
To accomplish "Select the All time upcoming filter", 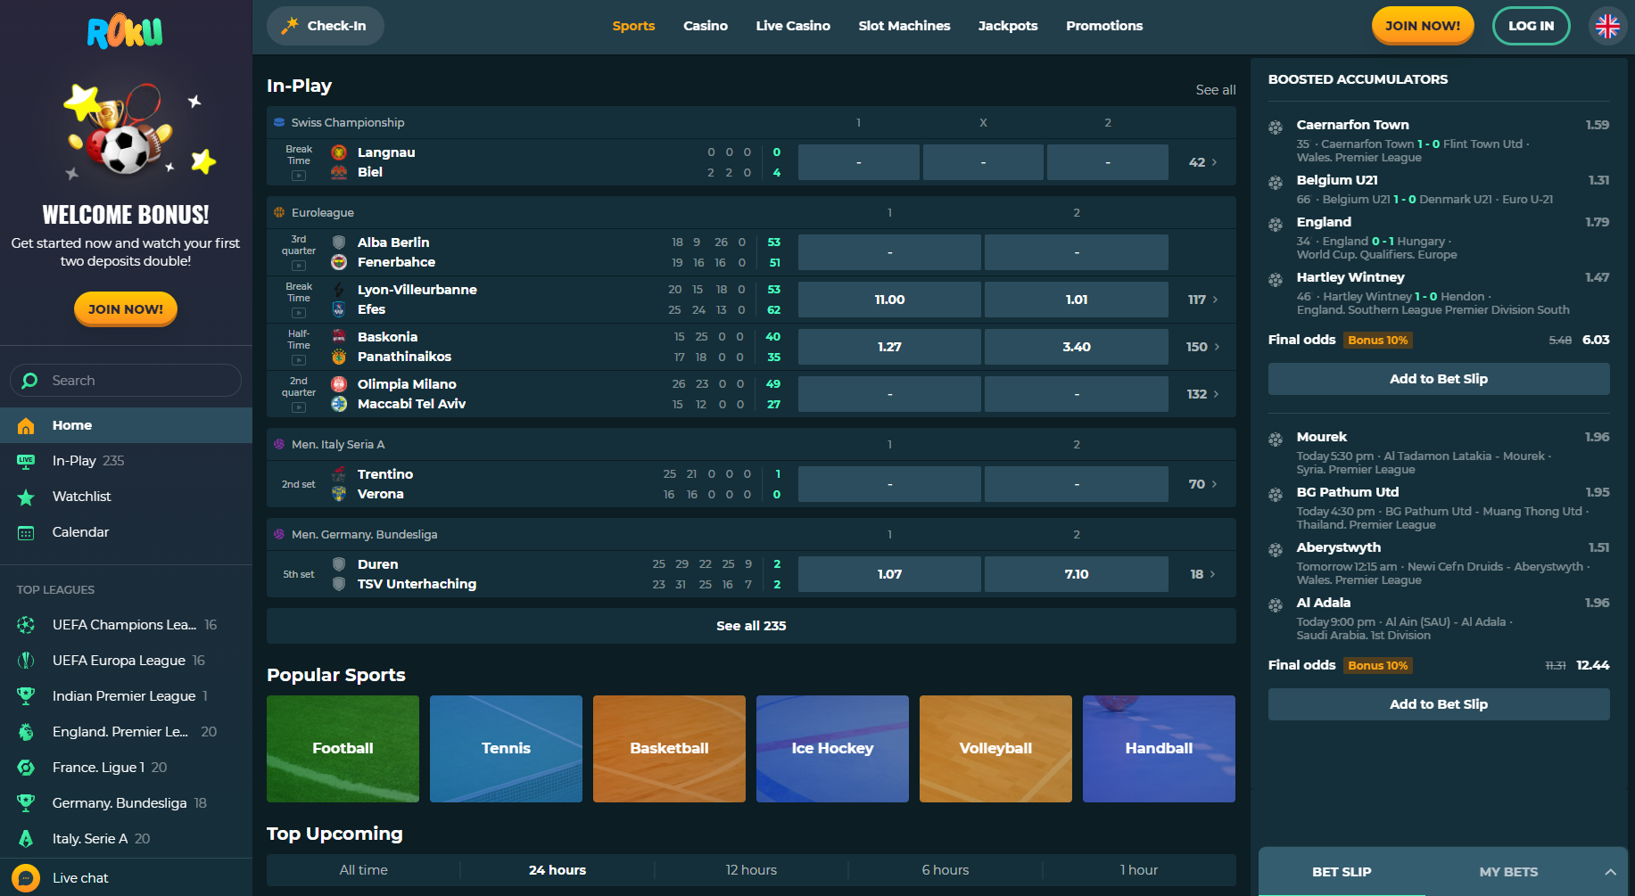I will click(x=363, y=870).
